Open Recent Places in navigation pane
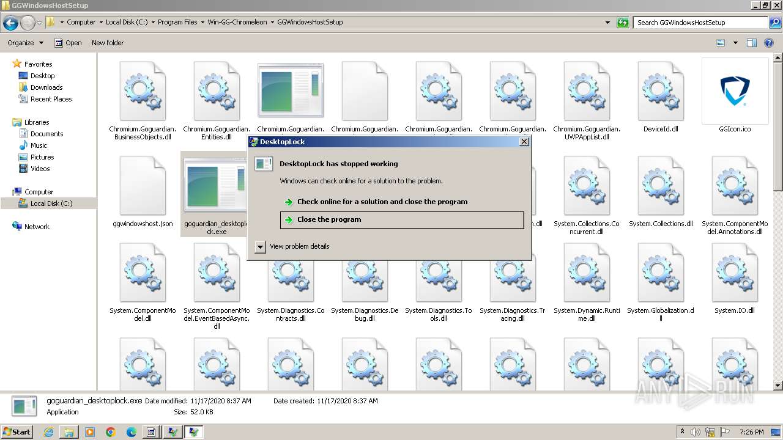The height and width of the screenshot is (440, 783). 51,99
